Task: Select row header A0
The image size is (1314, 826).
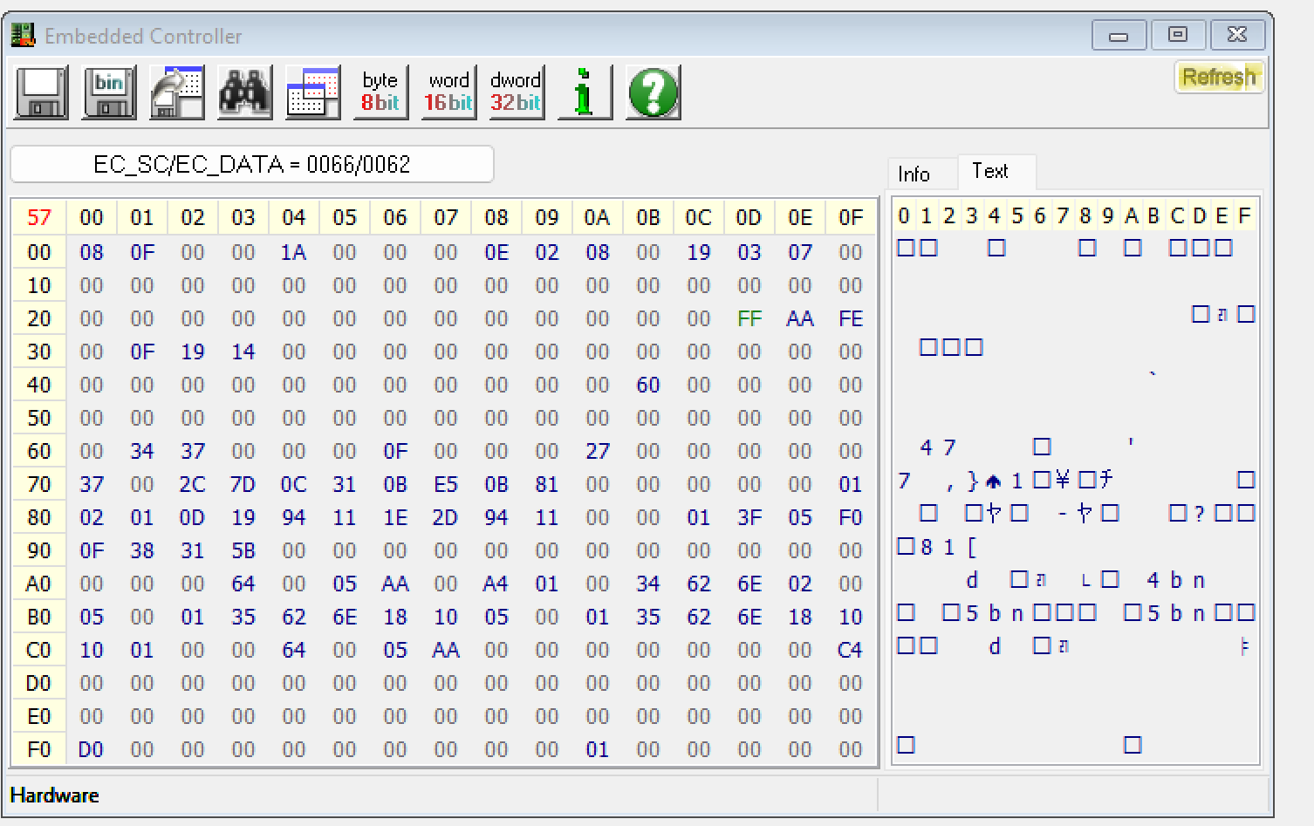Action: point(39,584)
